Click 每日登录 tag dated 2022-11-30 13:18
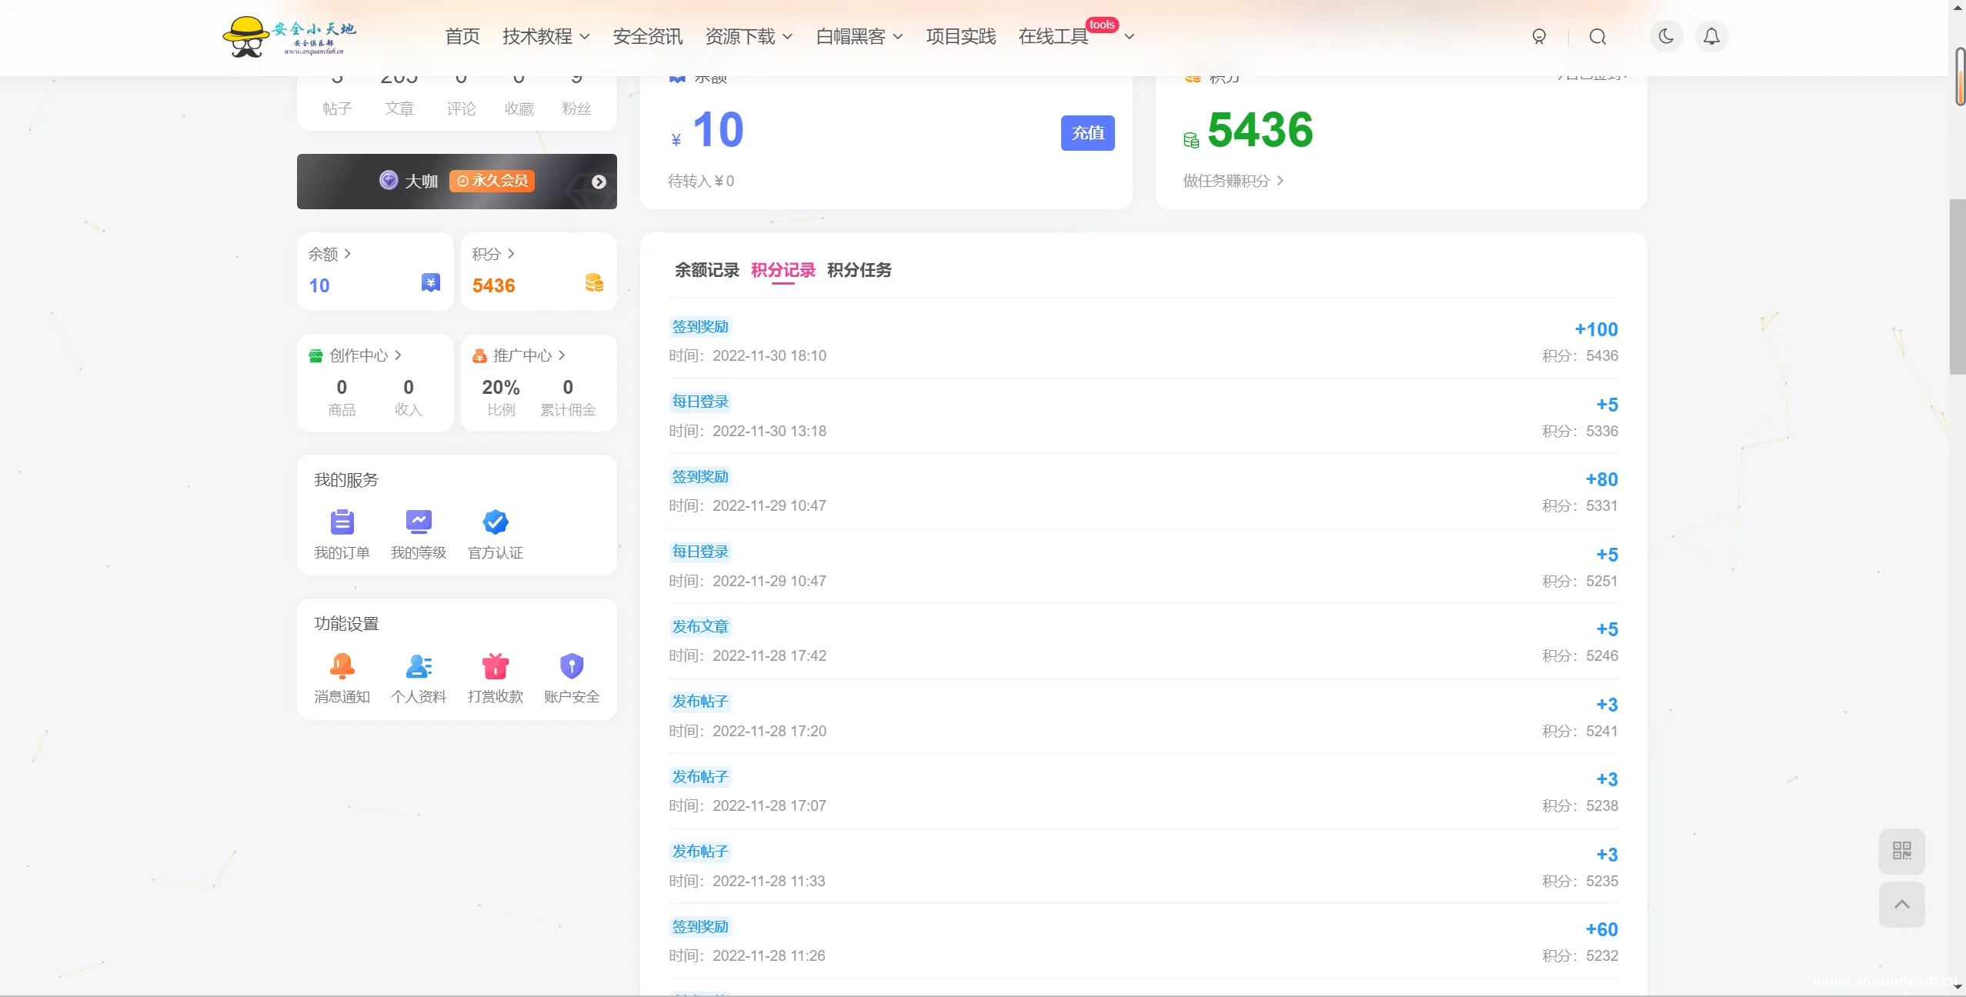Viewport: 1966px width, 997px height. click(699, 402)
